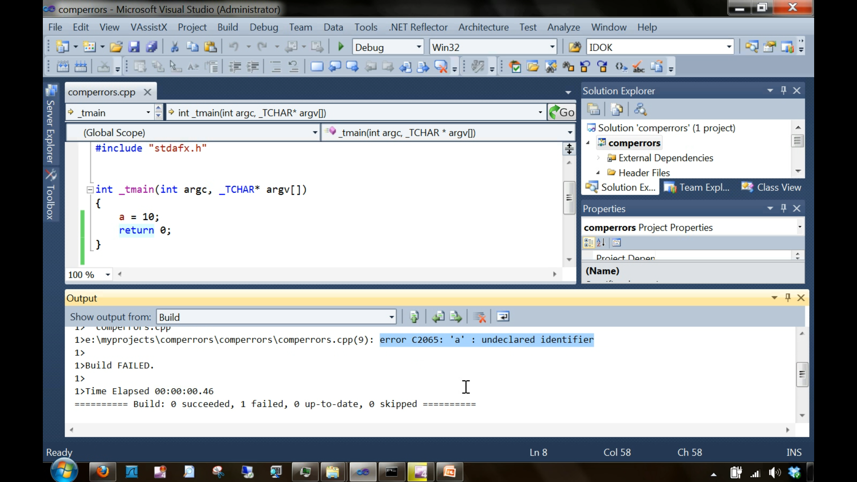Open the Build menu
857x482 pixels.
pyautogui.click(x=228, y=27)
